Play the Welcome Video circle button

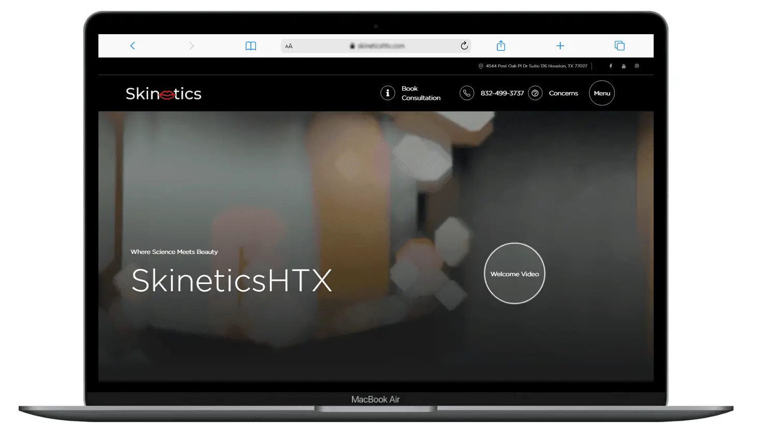tap(514, 274)
